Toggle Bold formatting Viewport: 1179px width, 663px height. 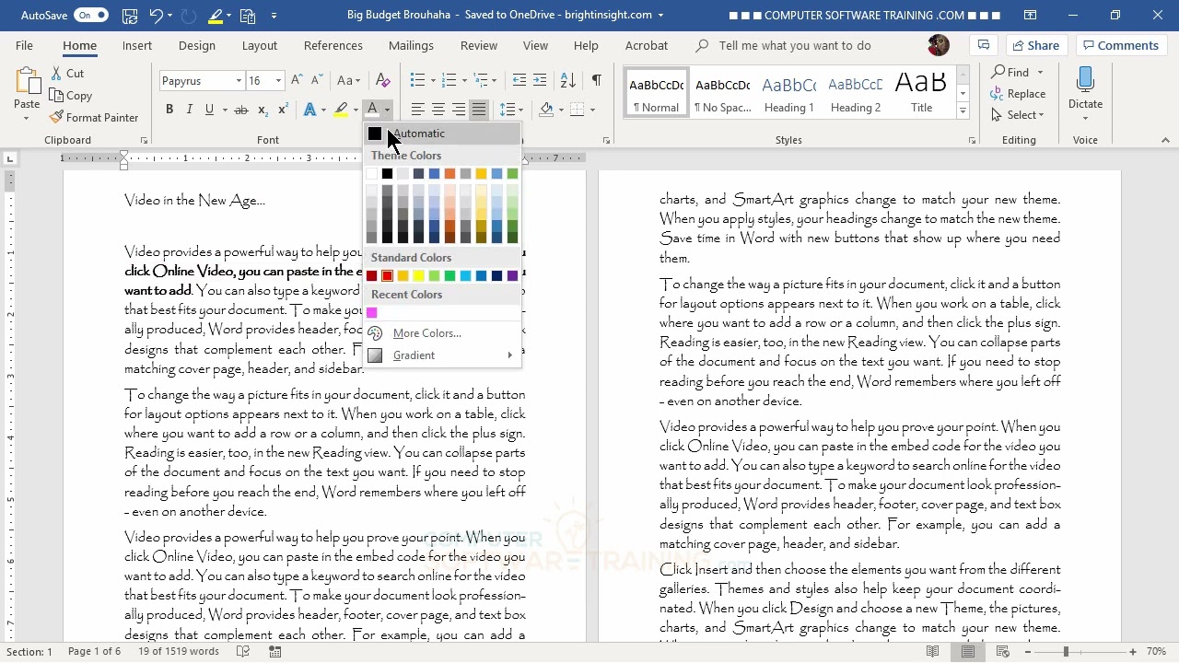(169, 110)
